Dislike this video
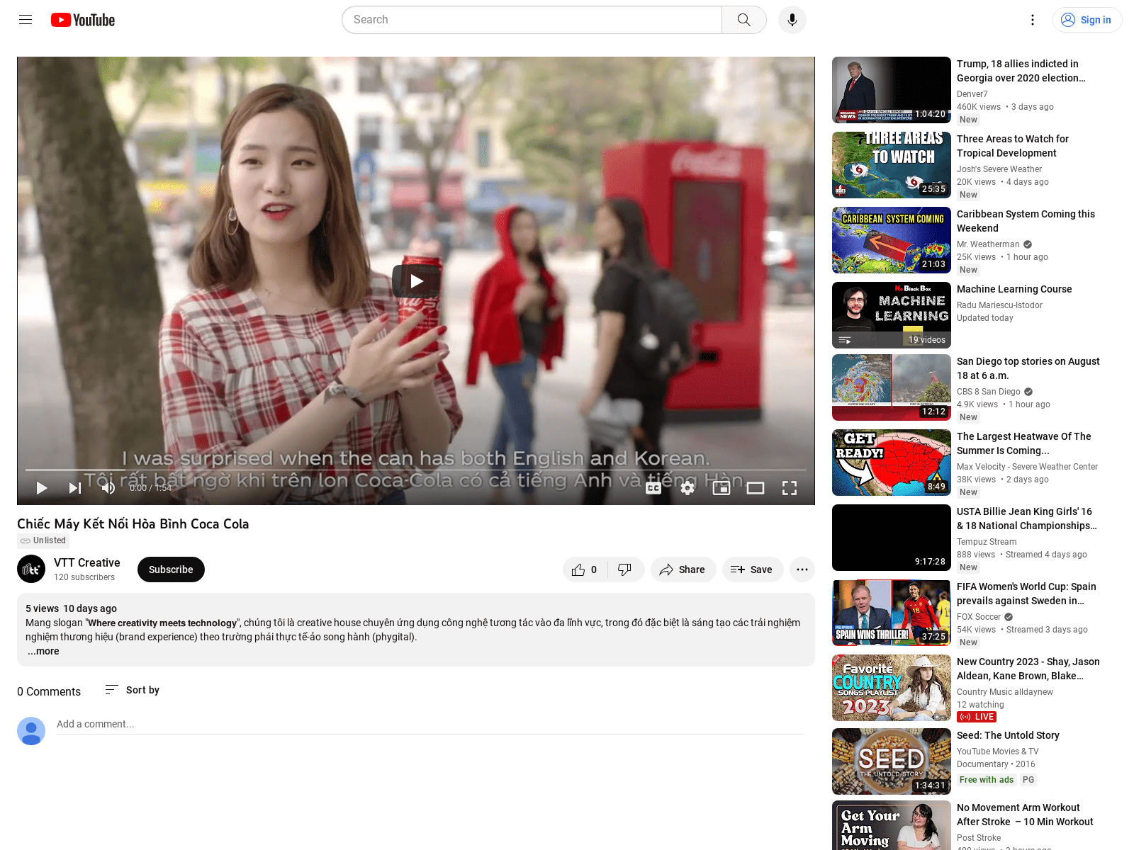 pos(625,569)
